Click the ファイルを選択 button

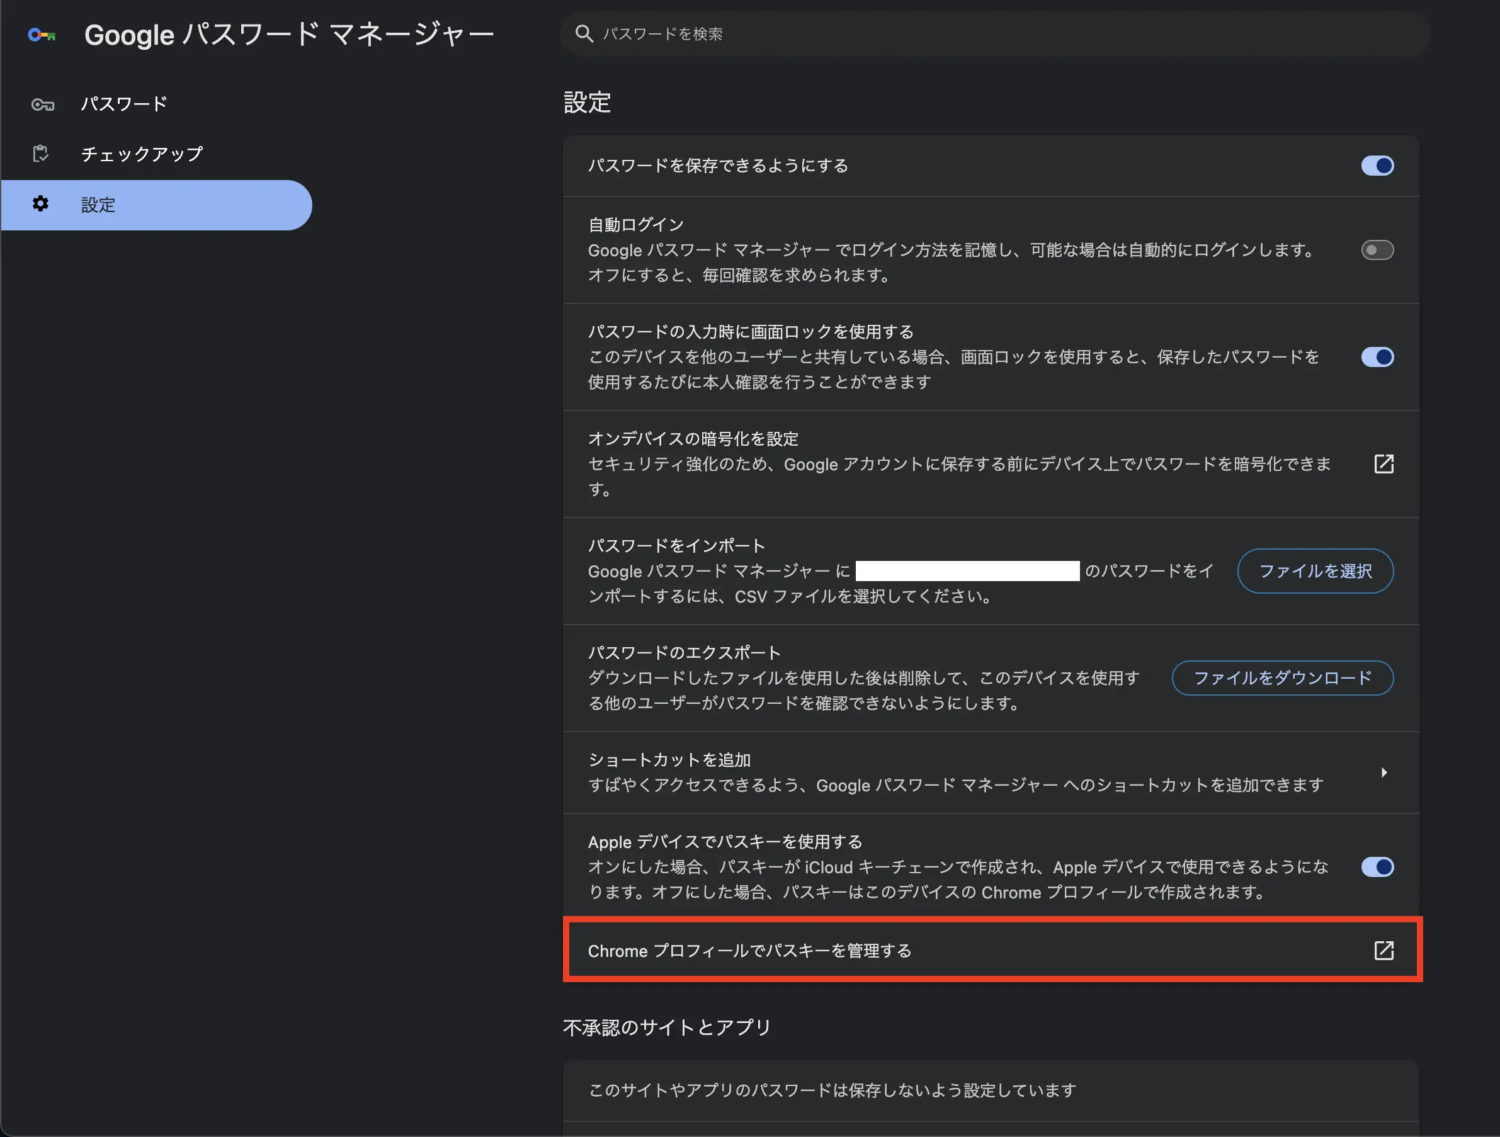pos(1314,571)
